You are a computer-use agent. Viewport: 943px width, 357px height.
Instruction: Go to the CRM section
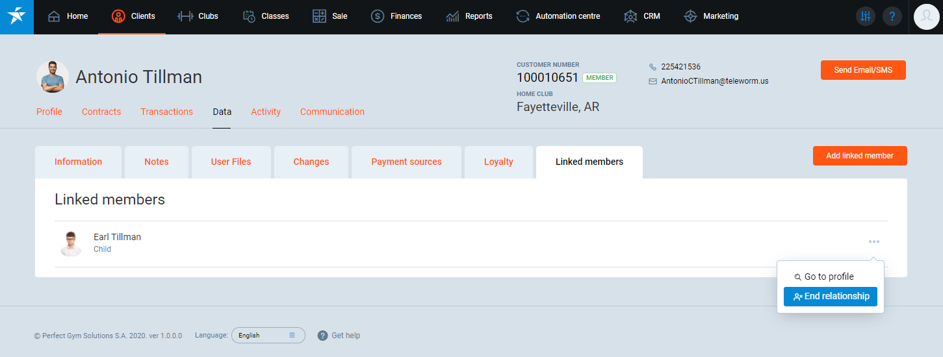point(641,16)
